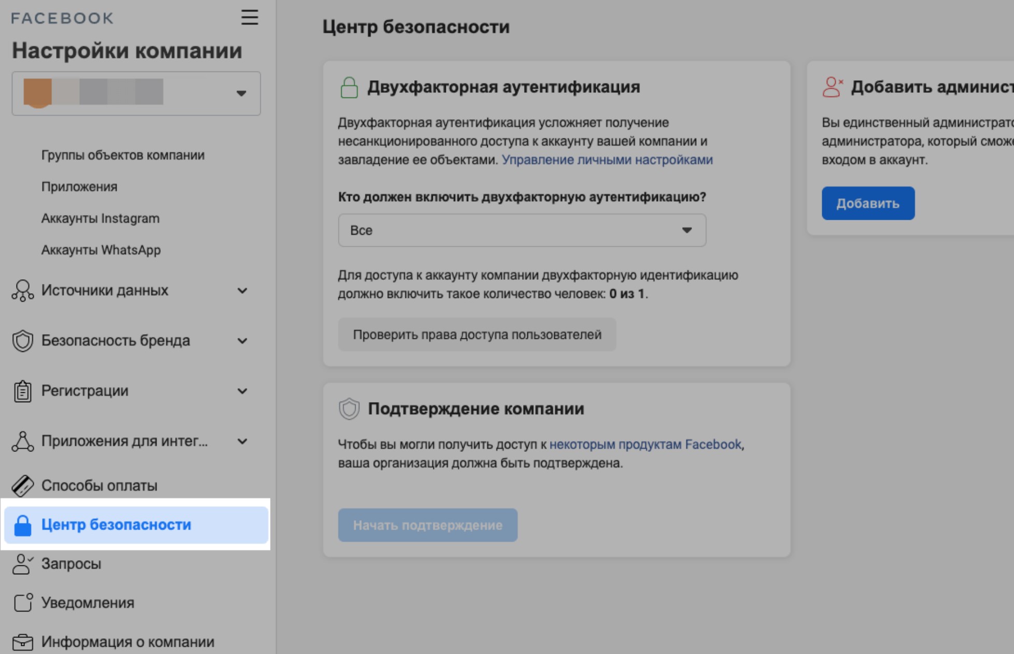The height and width of the screenshot is (654, 1014).
Task: Select 'Центр безопасности' in the sidebar
Action: tap(116, 525)
